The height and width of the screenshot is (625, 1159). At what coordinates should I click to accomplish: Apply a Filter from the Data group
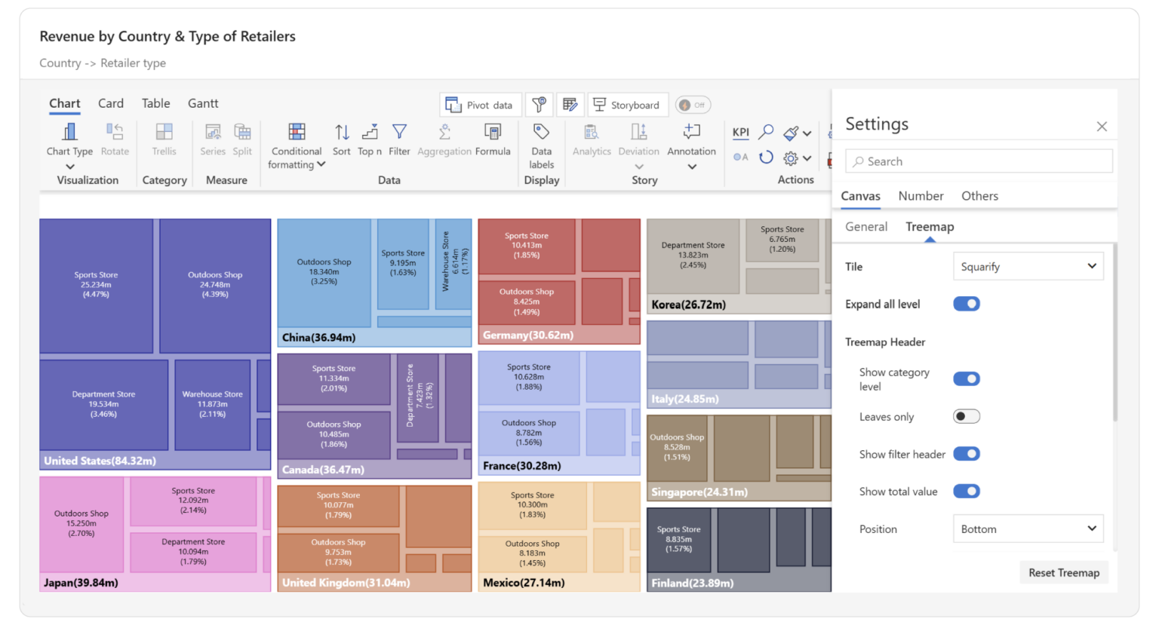coord(399,139)
